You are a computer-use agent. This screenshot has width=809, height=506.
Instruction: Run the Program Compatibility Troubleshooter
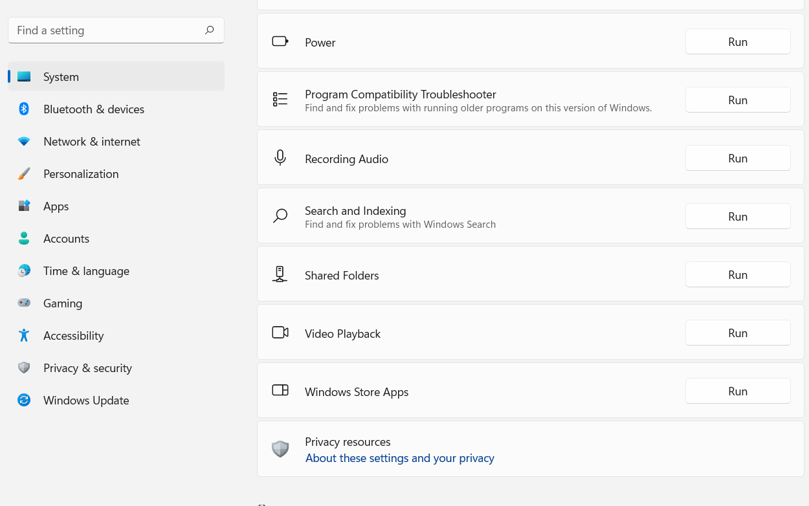(x=737, y=100)
